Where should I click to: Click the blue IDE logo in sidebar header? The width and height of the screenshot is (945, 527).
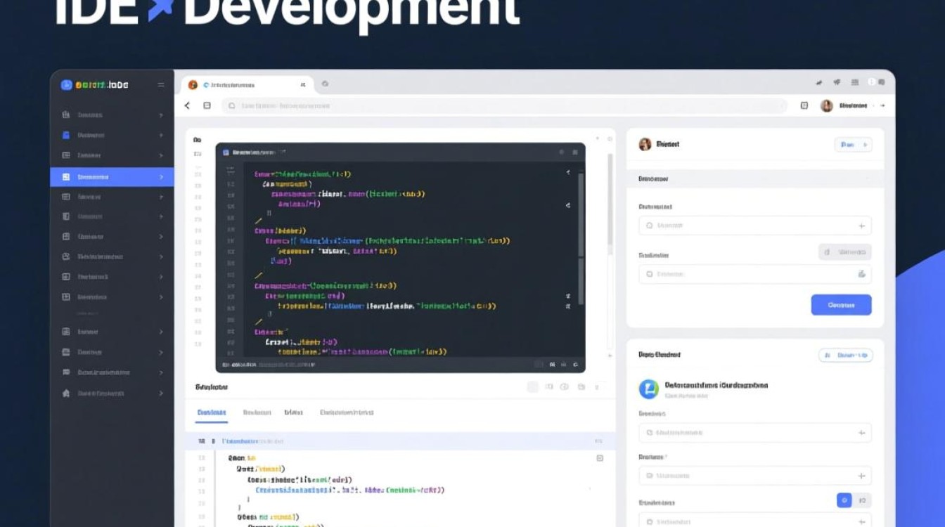pos(67,85)
